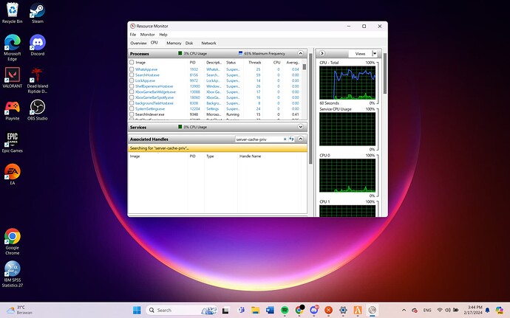The image size is (510, 318).
Task: Expand the Services section
Action: coord(301,127)
